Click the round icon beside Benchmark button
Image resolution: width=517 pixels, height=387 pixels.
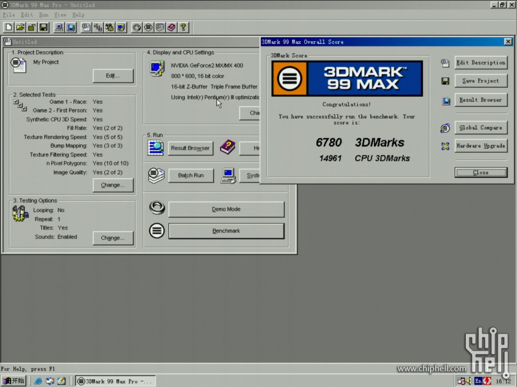(157, 231)
